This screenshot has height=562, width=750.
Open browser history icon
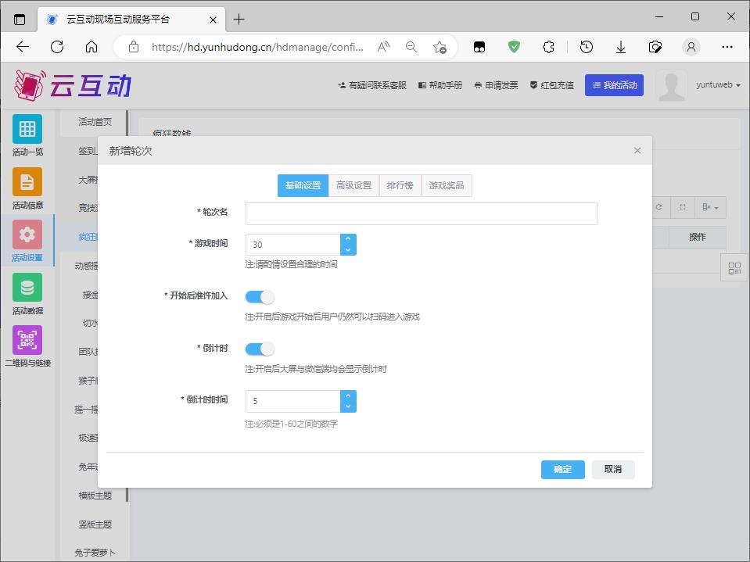click(587, 47)
